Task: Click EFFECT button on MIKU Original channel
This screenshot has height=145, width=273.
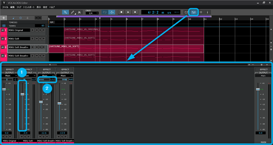Action: click(x=10, y=70)
